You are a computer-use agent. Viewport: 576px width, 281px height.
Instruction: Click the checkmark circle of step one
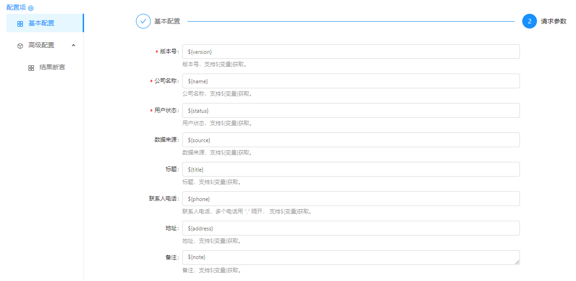(x=143, y=21)
